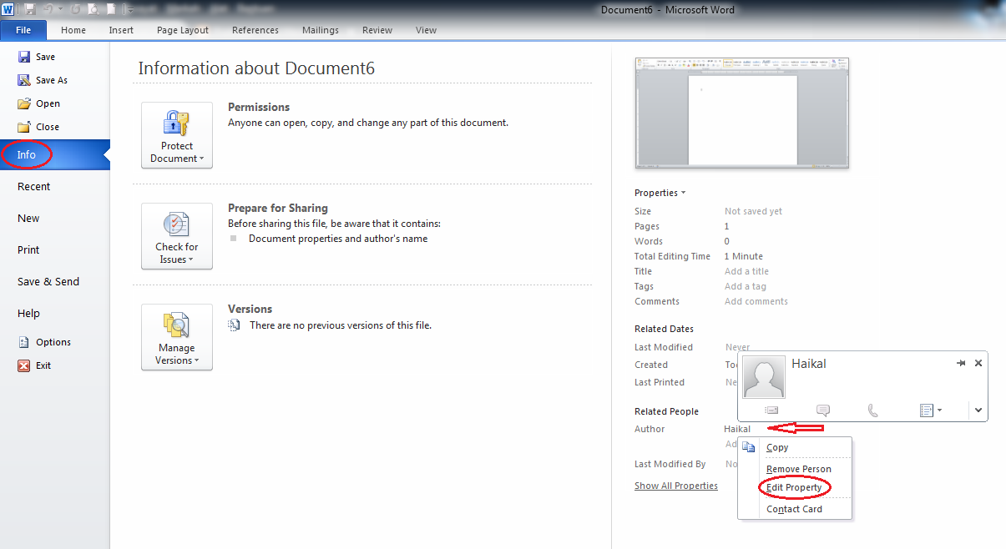Image resolution: width=1006 pixels, height=549 pixels.
Task: Click the 'Total Editing Time' property label
Action: (x=672, y=256)
